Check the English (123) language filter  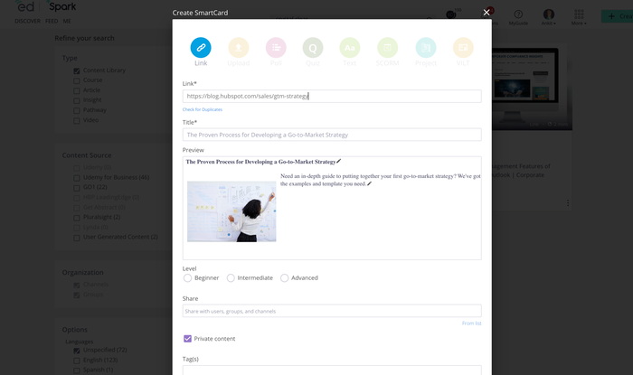pyautogui.click(x=77, y=361)
